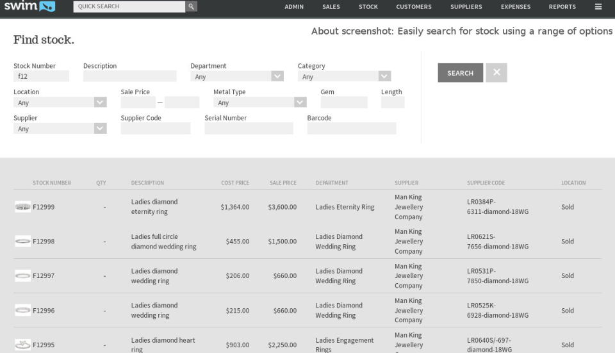The height and width of the screenshot is (353, 615).
Task: Select stock number F12995
Action: point(44,345)
